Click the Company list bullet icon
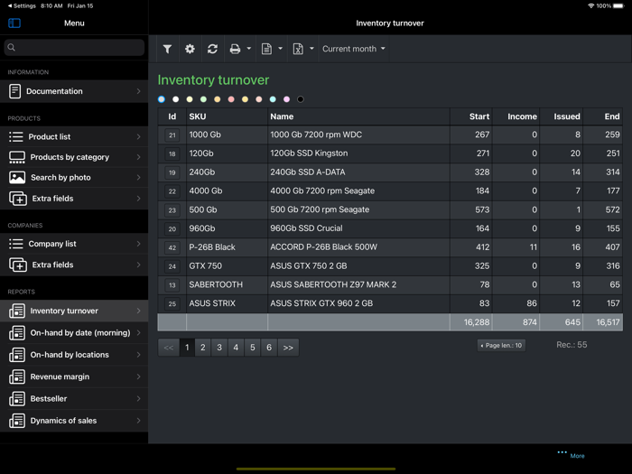Image resolution: width=632 pixels, height=474 pixels. 16,244
